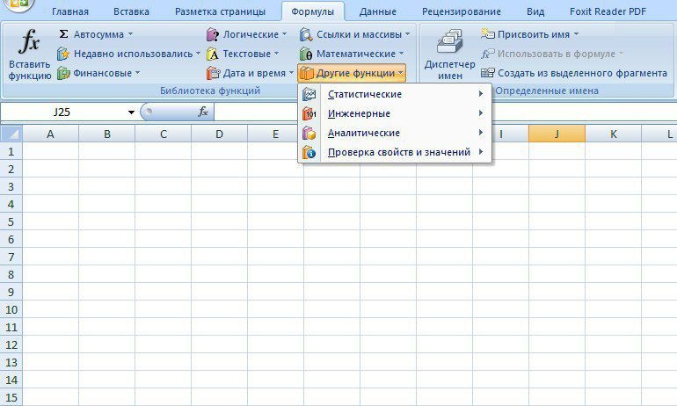The image size is (677, 406).
Task: Switch to the Вид tab
Action: [535, 11]
